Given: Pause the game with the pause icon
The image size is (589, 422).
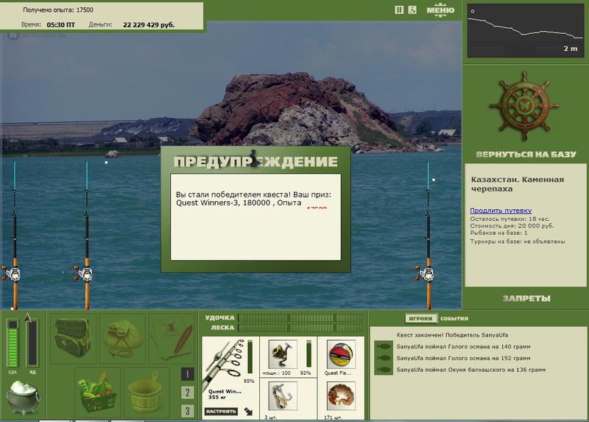Looking at the screenshot, I should click(399, 10).
